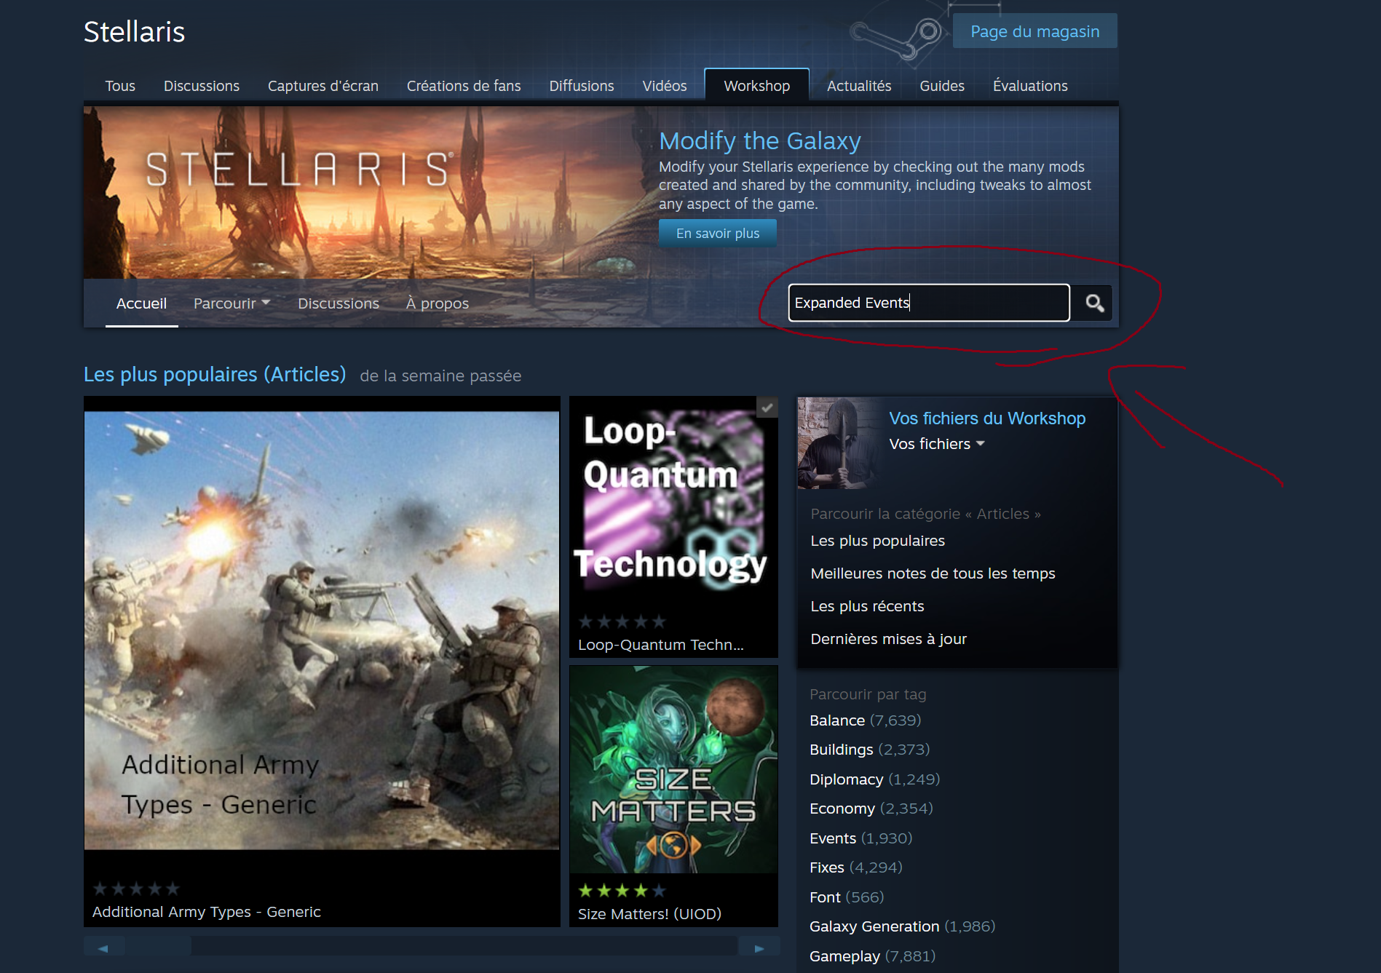Open the Vidéos tab
Screen dimensions: 1381x973
(665, 86)
